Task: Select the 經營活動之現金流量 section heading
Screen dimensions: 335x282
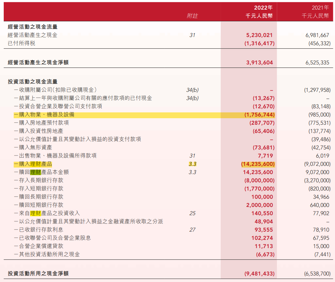Action: (x=33, y=27)
